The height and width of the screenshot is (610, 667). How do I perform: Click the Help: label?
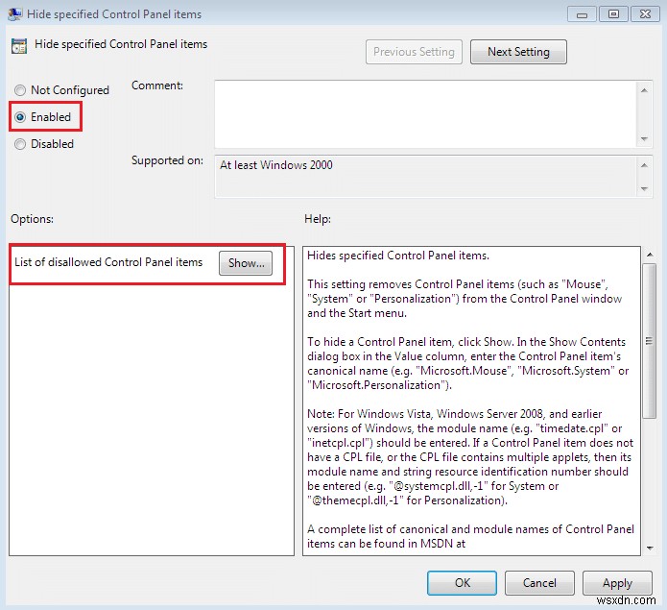tap(318, 219)
